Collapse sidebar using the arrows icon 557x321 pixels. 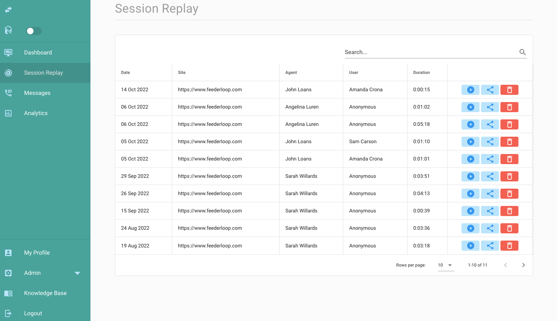pyautogui.click(x=8, y=9)
